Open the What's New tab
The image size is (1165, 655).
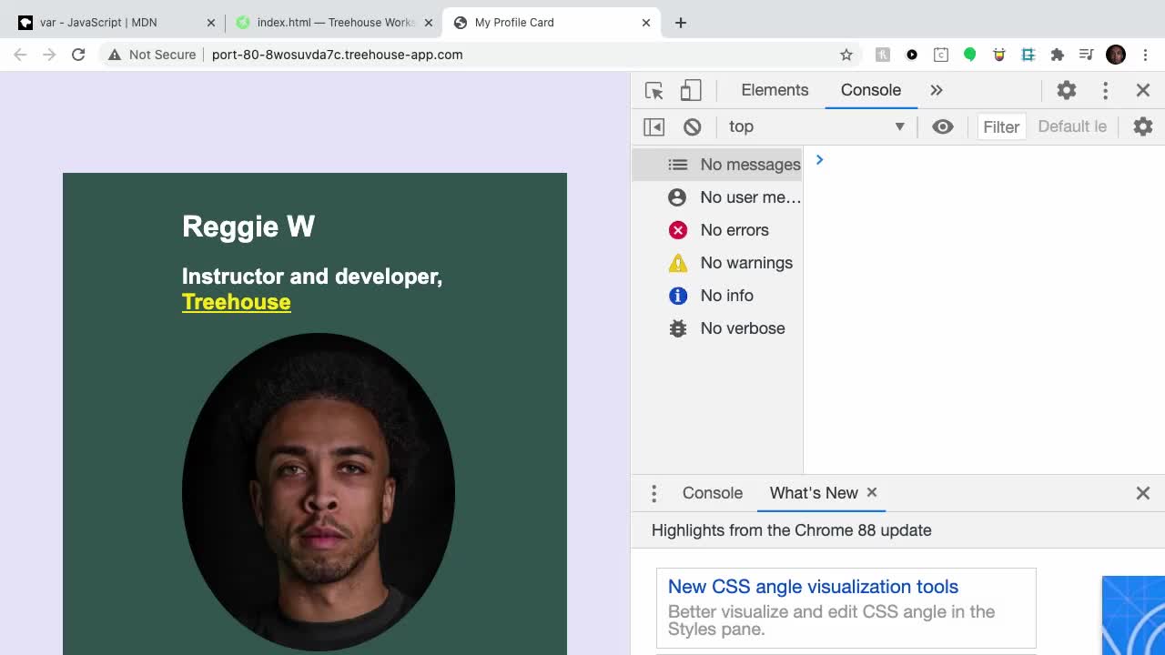[x=813, y=493]
